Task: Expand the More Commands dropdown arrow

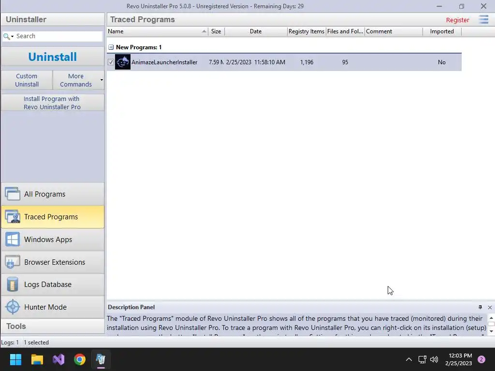Action: [102, 80]
